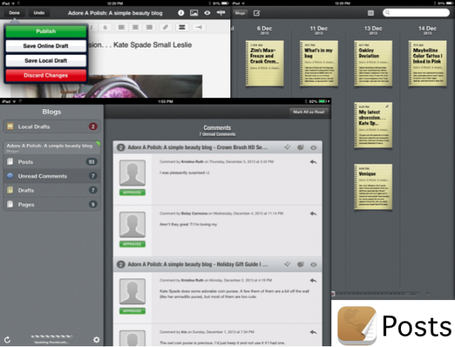The height and width of the screenshot is (347, 455).
Task: Open the Venique post note
Action: click(x=373, y=187)
